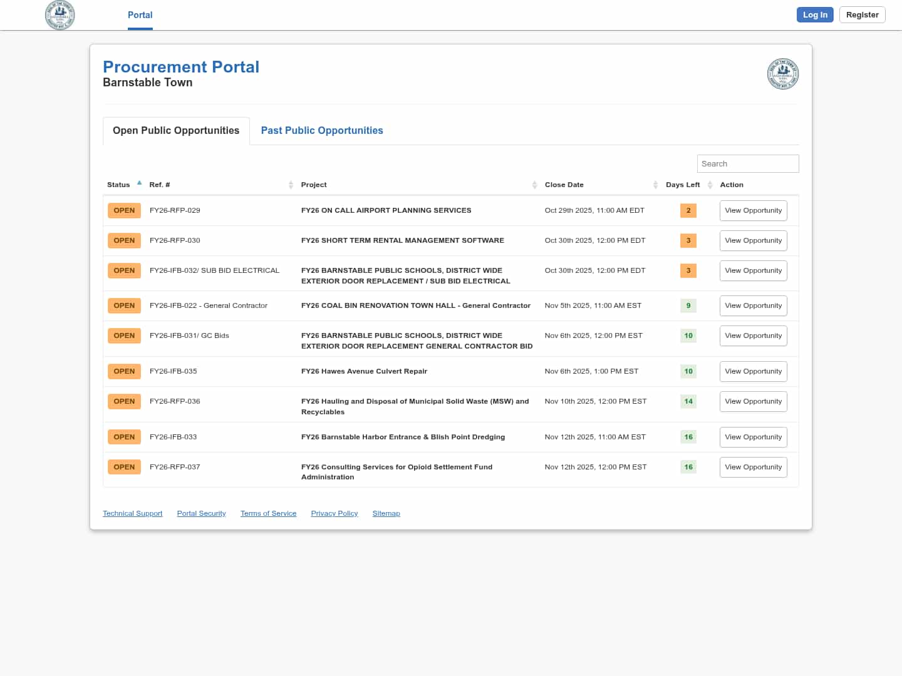Click the town seal logo in header

(60, 15)
